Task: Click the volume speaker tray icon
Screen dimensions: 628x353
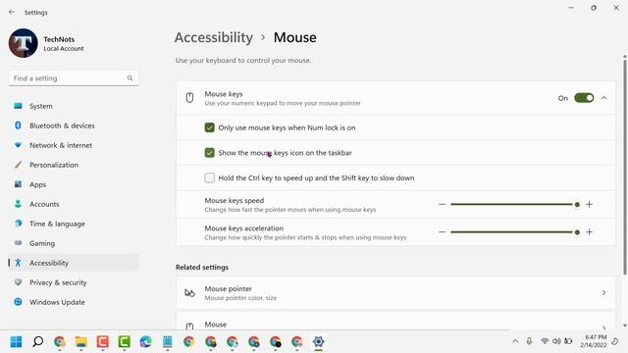Action: (556, 341)
